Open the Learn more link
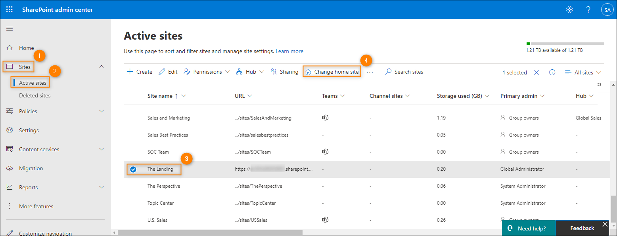617x236 pixels. (289, 51)
